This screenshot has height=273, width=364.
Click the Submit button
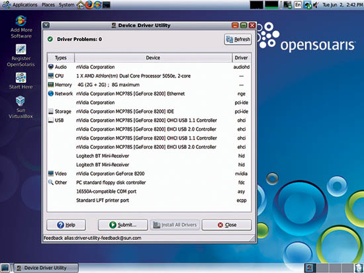(x=123, y=225)
